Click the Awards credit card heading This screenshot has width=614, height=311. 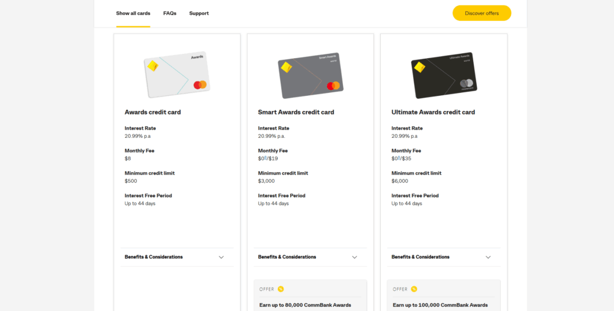pos(153,112)
